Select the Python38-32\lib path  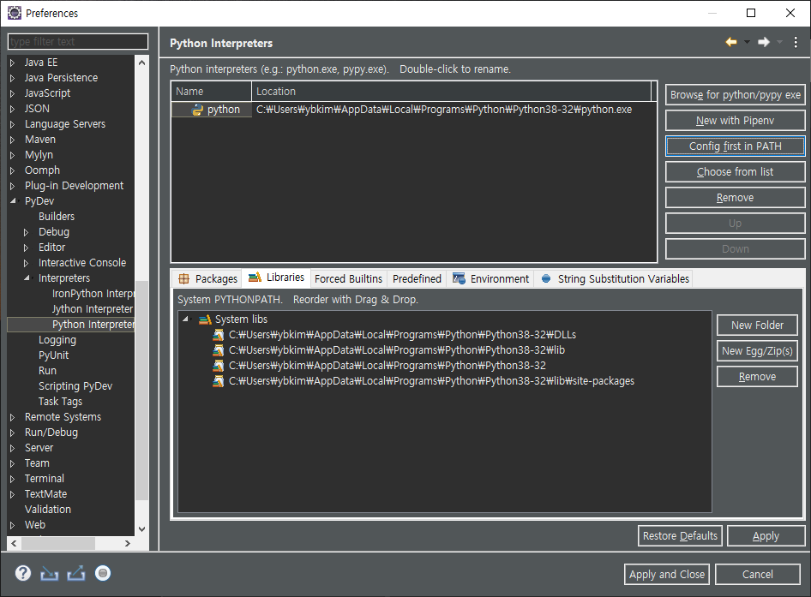point(397,350)
